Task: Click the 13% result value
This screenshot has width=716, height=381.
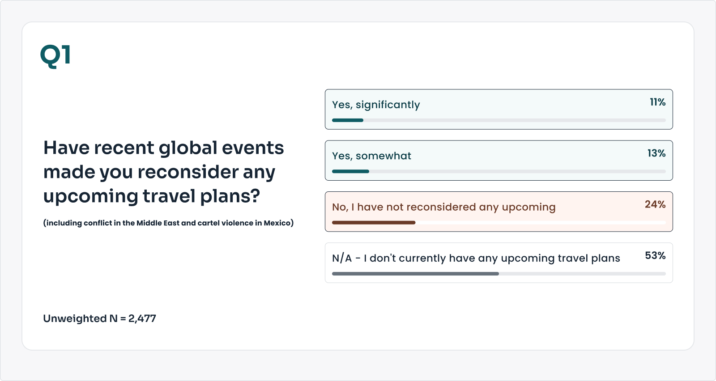Action: (x=656, y=153)
